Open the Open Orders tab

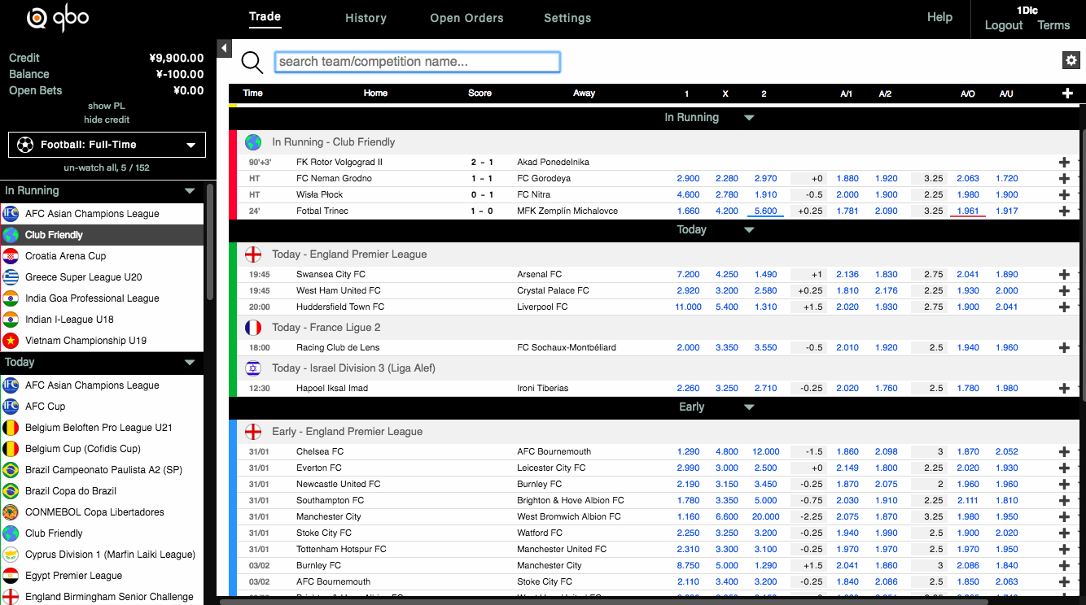pyautogui.click(x=466, y=18)
